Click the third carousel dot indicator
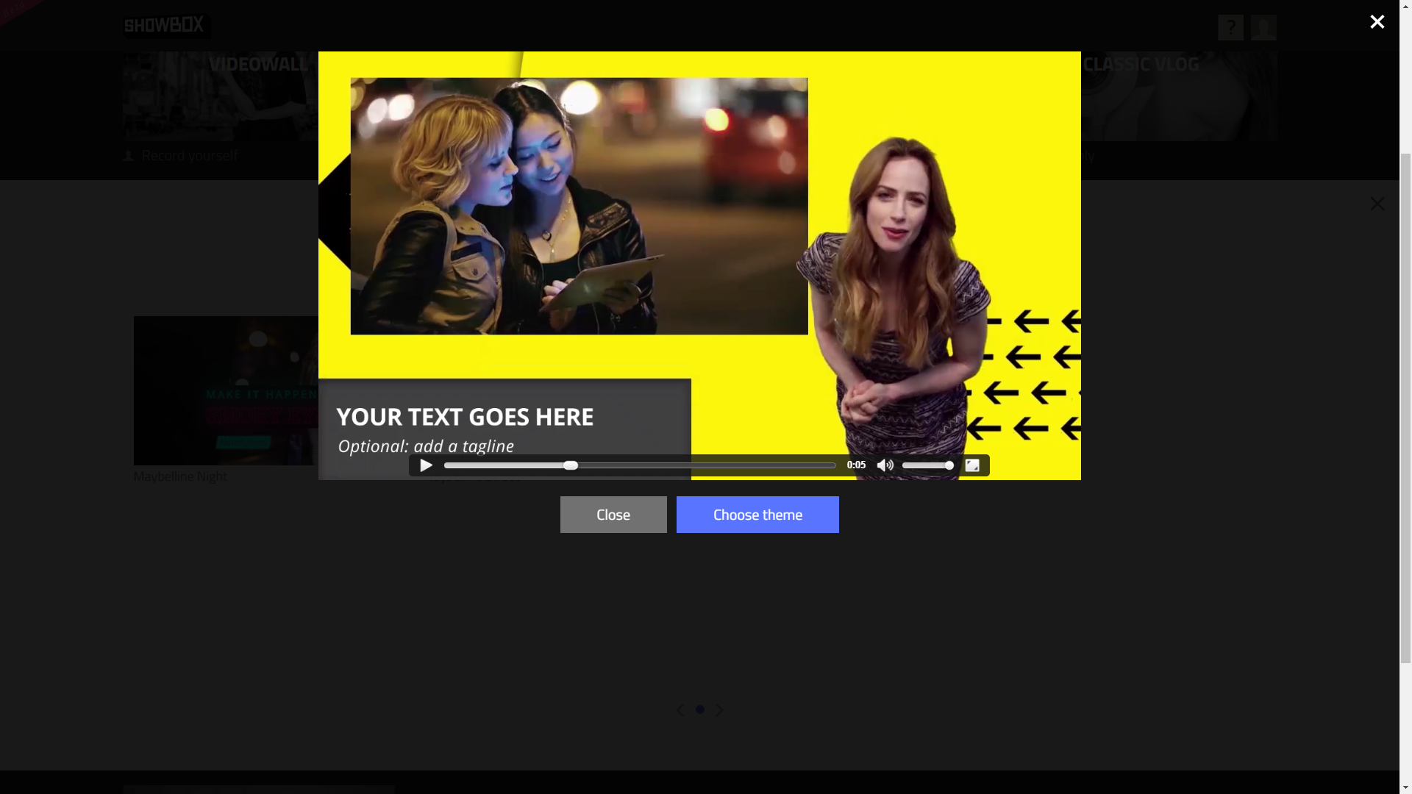 coord(719,709)
